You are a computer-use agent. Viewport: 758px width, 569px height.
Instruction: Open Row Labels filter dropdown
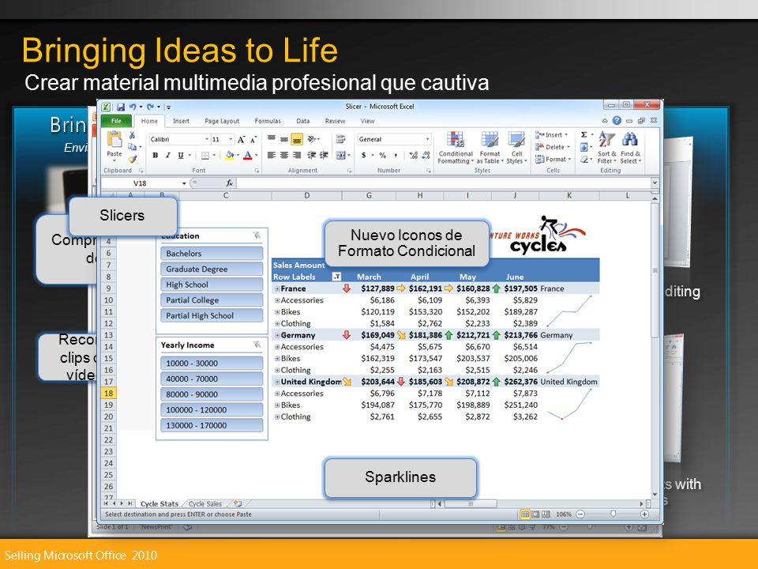coord(336,277)
